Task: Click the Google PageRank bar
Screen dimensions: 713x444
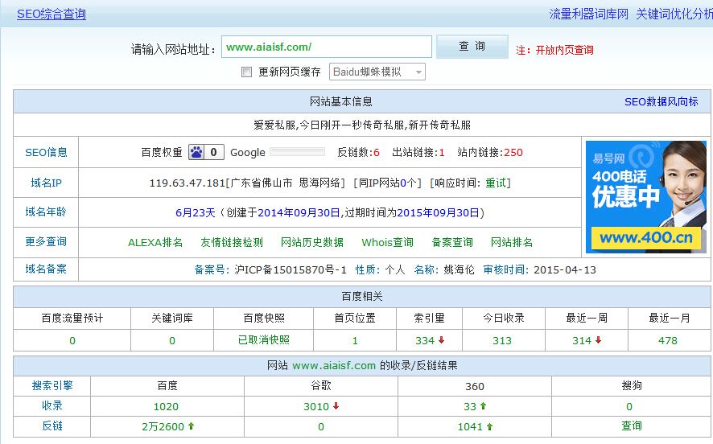Action: 297,152
